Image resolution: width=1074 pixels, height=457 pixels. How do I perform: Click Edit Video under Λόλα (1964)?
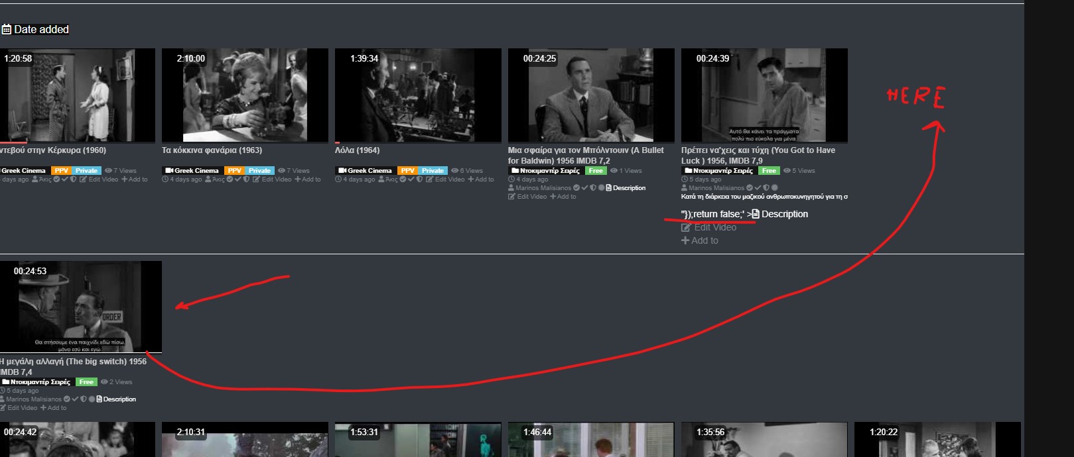click(445, 179)
